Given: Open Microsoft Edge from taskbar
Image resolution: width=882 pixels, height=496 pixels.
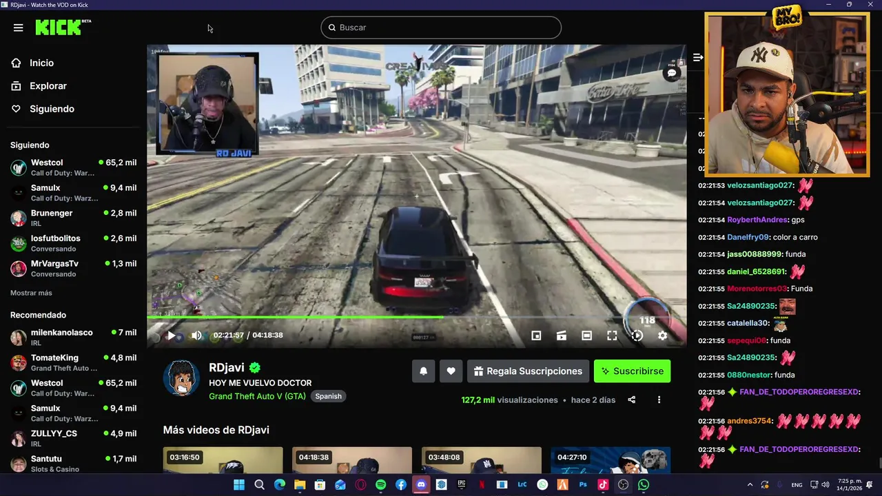Looking at the screenshot, I should click(x=280, y=485).
